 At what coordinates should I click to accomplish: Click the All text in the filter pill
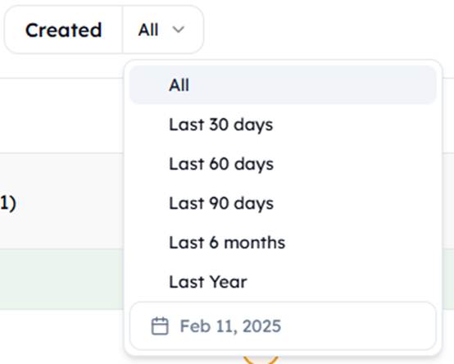(x=148, y=30)
